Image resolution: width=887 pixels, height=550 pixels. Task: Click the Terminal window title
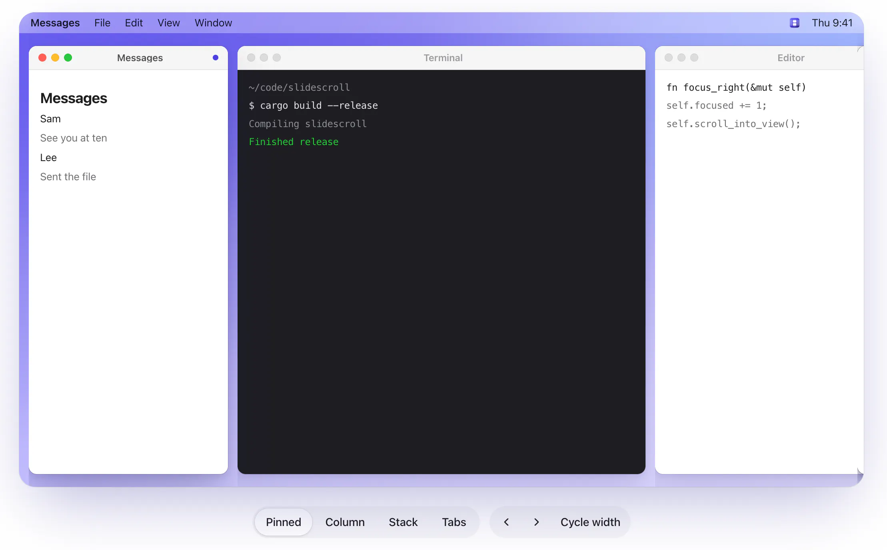pos(443,58)
